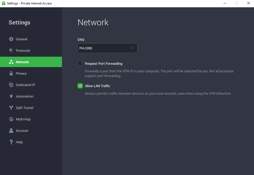The height and width of the screenshot is (175, 254).
Task: Uncheck the Allow LAN Traffic checkbox
Action: 80,86
